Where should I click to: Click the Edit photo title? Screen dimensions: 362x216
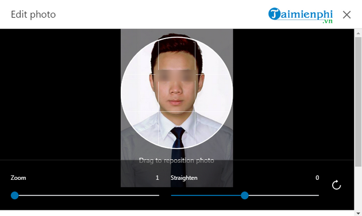(x=33, y=14)
